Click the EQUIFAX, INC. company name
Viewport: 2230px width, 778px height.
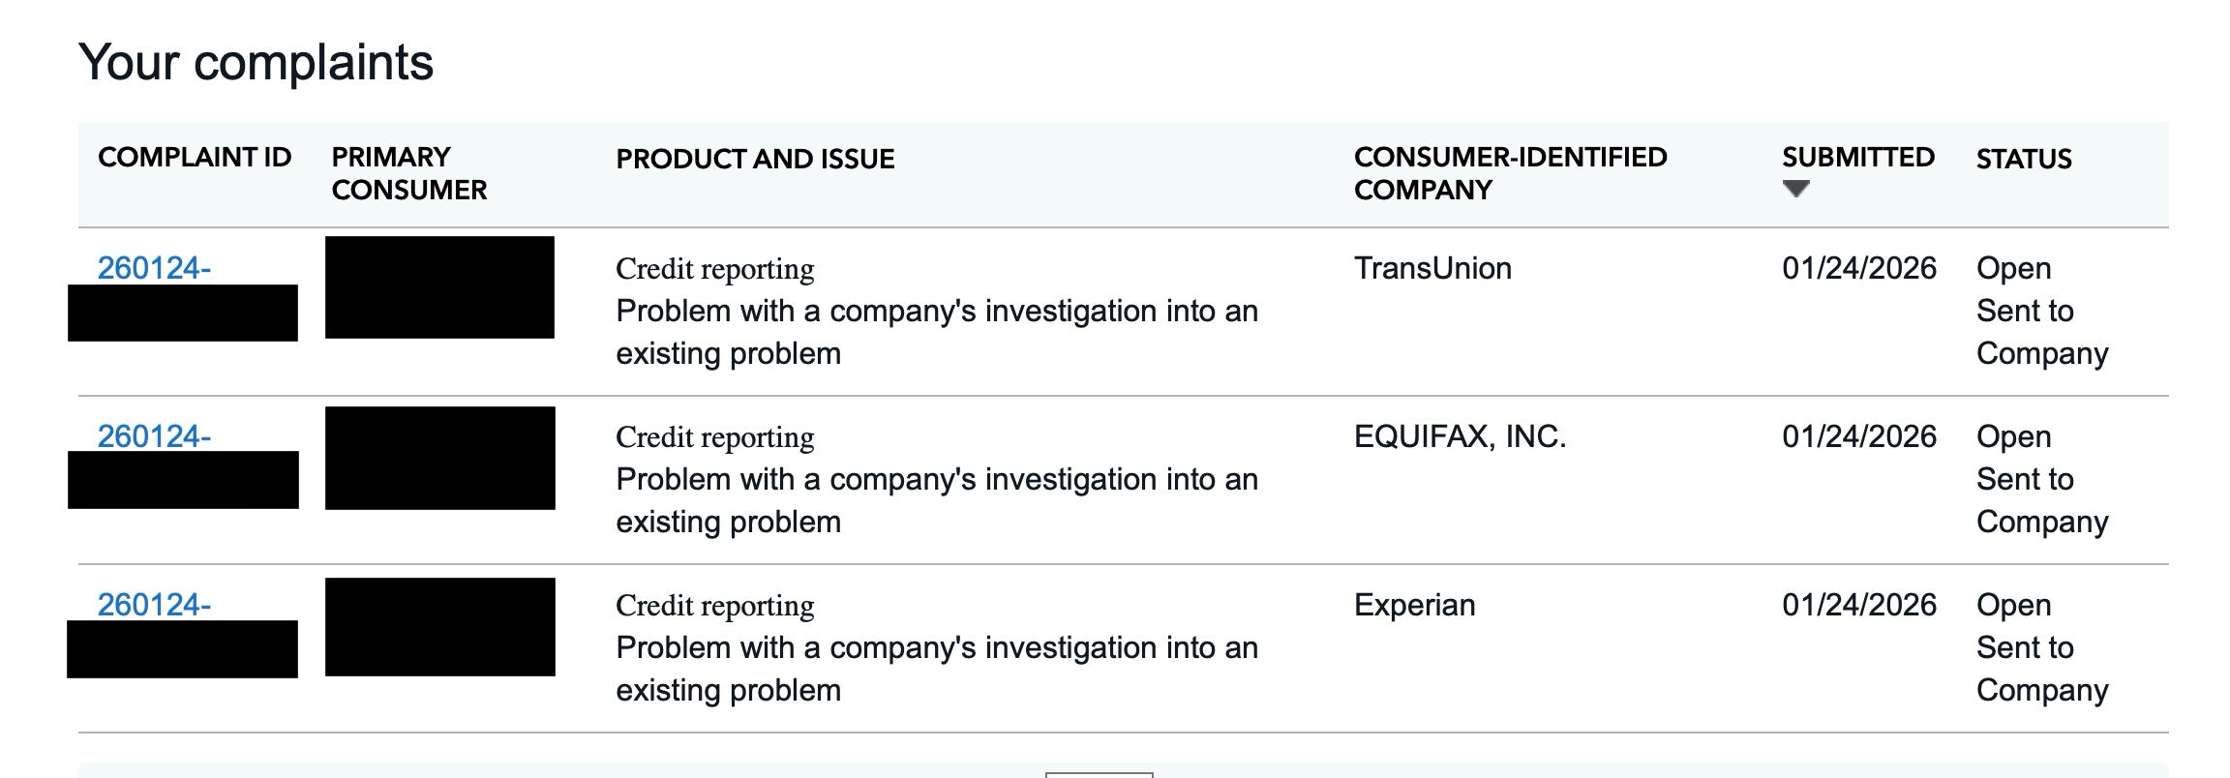[x=1460, y=436]
